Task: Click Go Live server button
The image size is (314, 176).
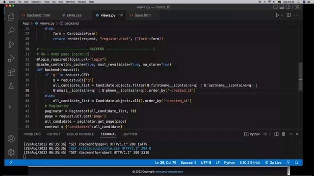Action: pyautogui.click(x=273, y=163)
